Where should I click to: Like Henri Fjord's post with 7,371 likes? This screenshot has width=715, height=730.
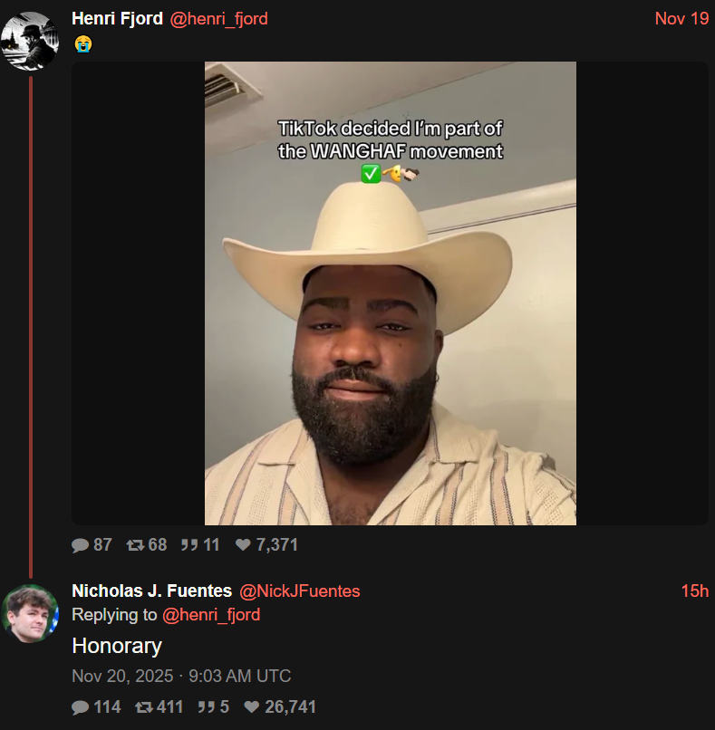coord(243,544)
